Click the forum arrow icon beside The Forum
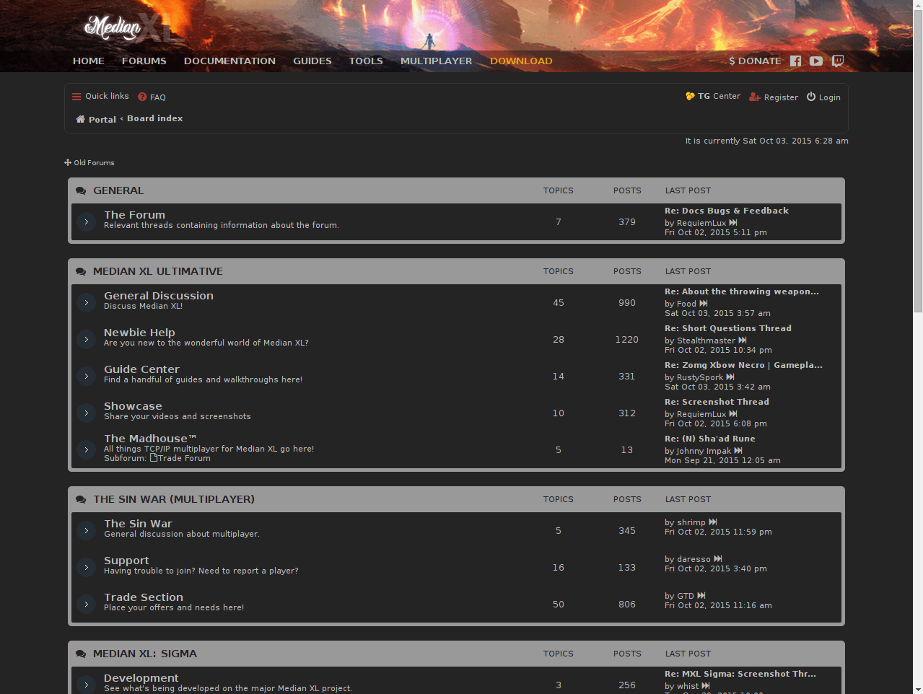Image resolution: width=923 pixels, height=694 pixels. click(x=86, y=222)
